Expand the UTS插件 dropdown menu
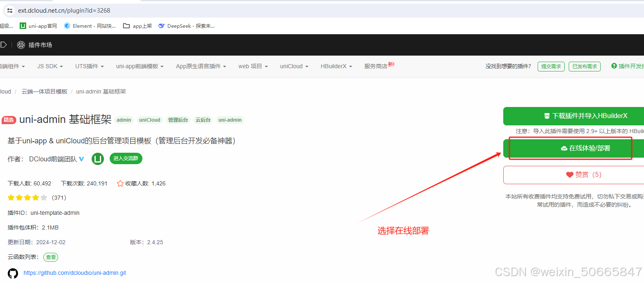The image size is (644, 283). [x=89, y=66]
